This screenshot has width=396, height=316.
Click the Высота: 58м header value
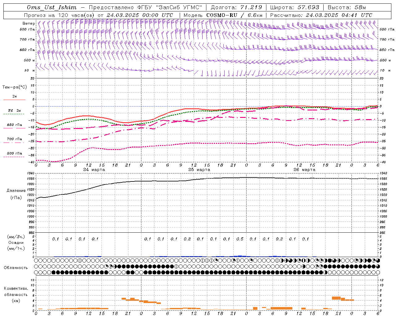pyautogui.click(x=346, y=7)
